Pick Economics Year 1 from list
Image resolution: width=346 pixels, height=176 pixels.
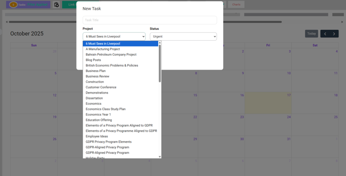point(98,115)
